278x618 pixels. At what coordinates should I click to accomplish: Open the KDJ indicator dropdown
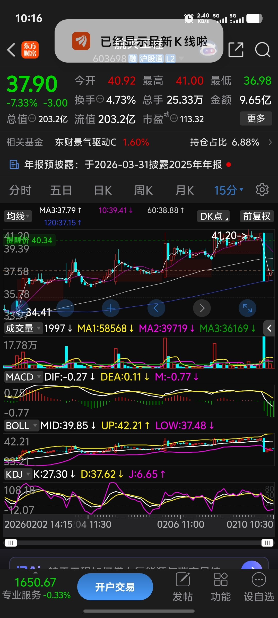[x=18, y=474]
